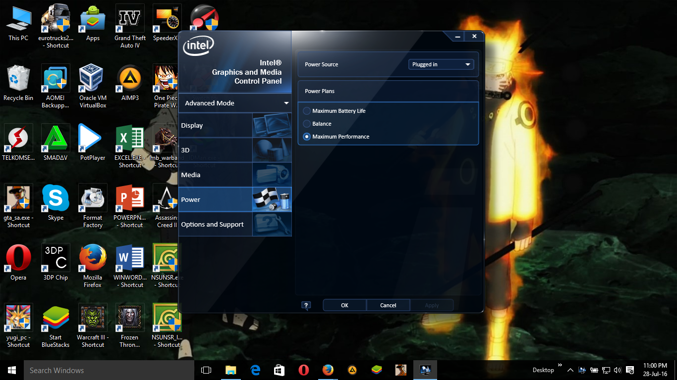Open the Action Center notifications
677x380 pixels.
click(630, 370)
